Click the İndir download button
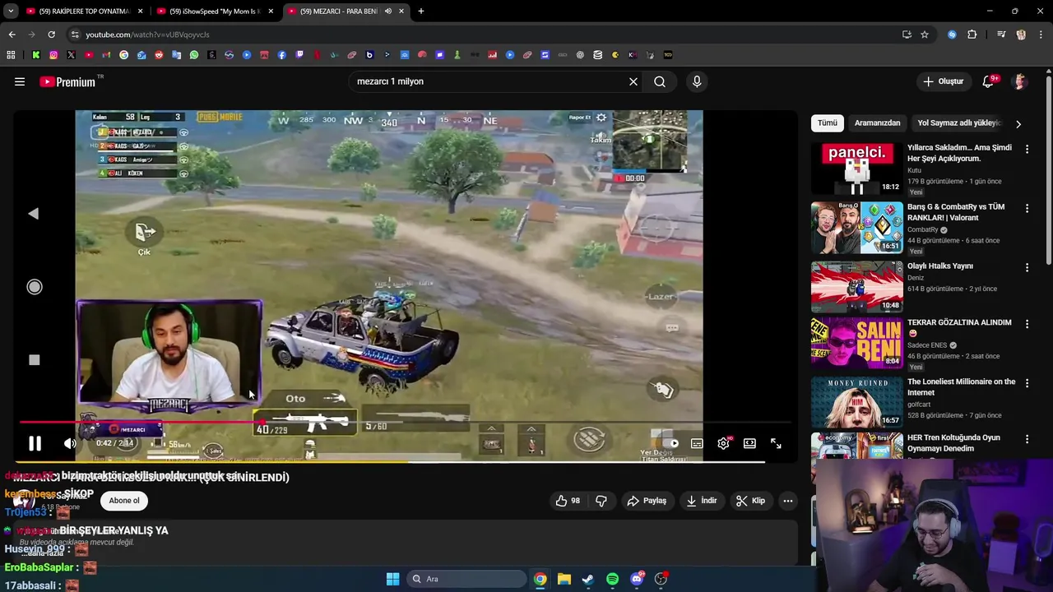The height and width of the screenshot is (592, 1053). [702, 501]
